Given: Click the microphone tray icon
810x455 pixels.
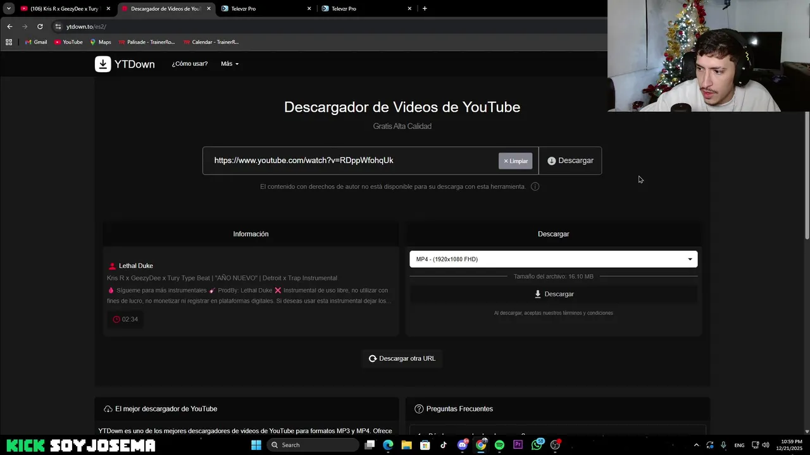Looking at the screenshot, I should (x=723, y=445).
